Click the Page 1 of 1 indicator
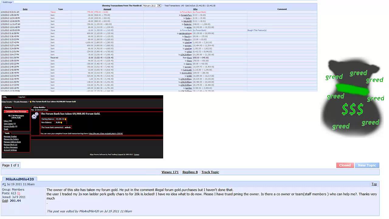 11,165
